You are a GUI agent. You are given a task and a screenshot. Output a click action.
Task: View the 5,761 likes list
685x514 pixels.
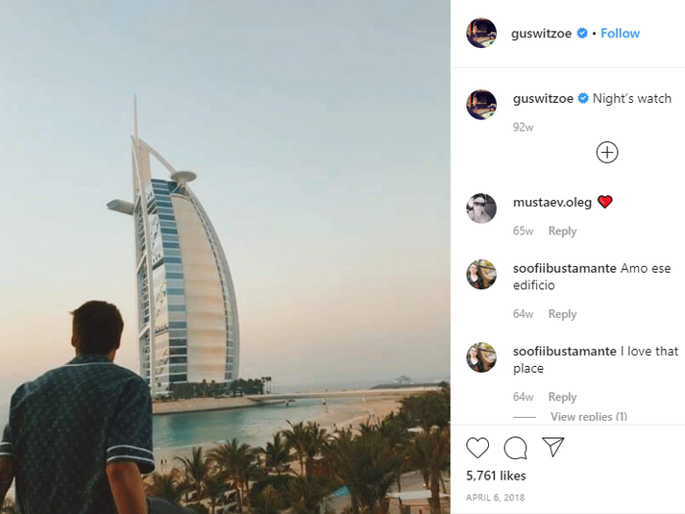click(496, 476)
